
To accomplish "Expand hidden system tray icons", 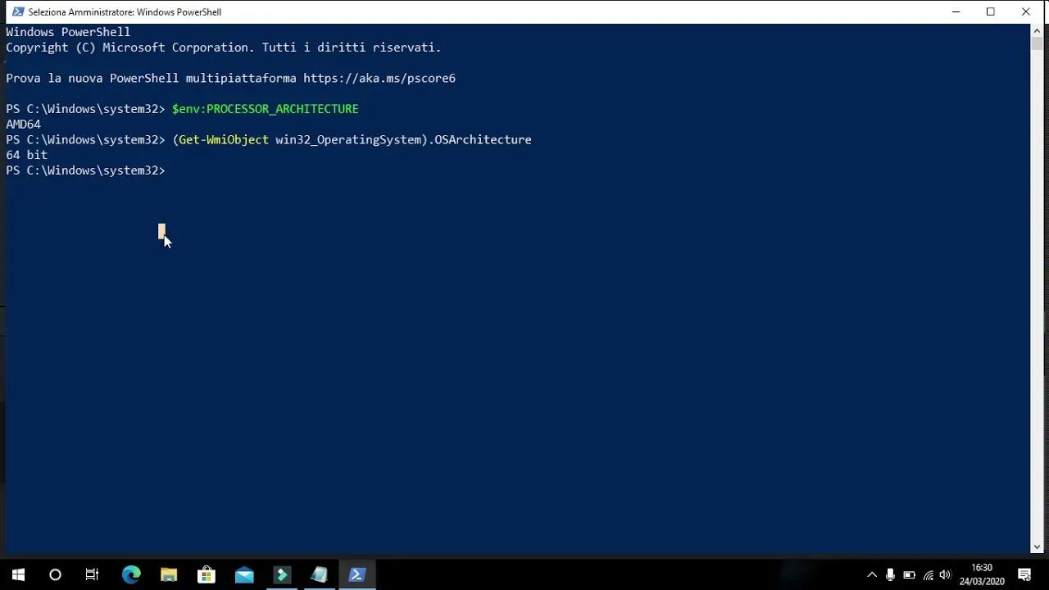I will pos(871,574).
